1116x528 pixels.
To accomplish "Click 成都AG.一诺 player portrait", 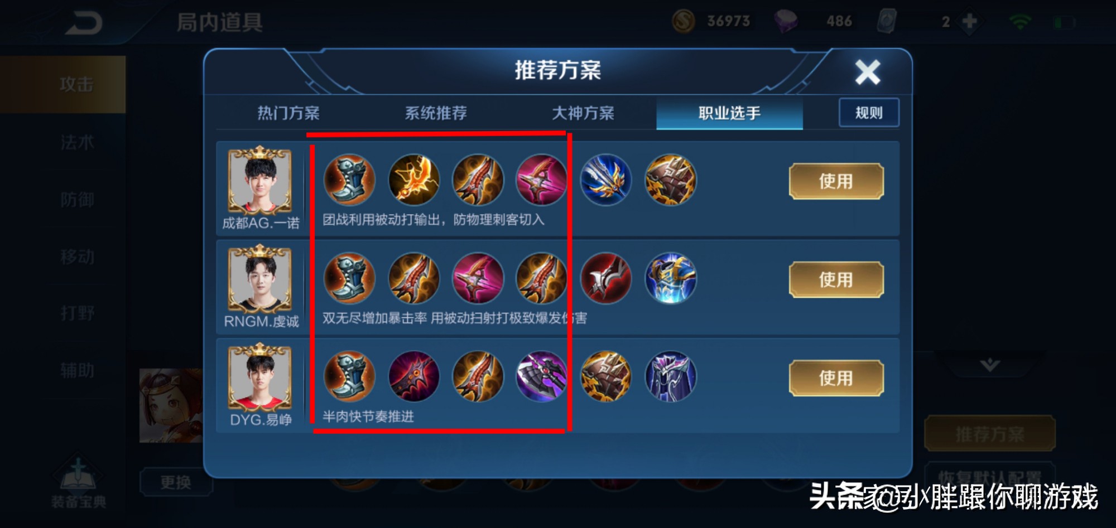I will 259,181.
